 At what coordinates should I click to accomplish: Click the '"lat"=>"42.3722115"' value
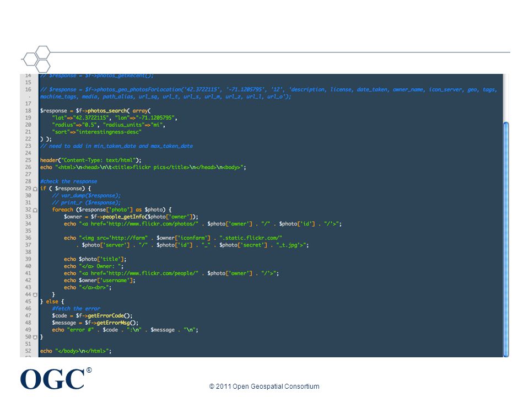pyautogui.click(x=80, y=118)
